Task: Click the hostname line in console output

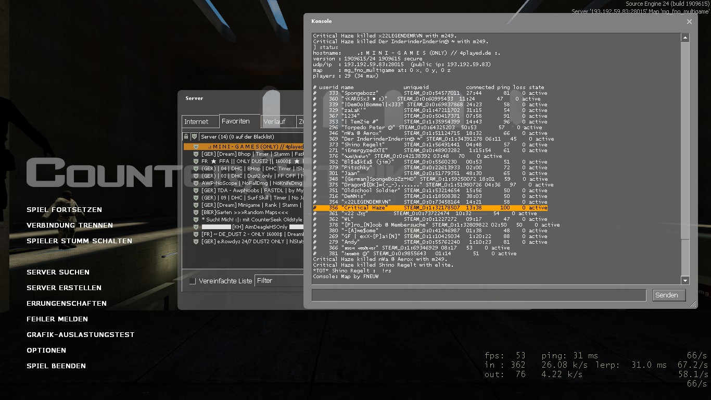Action: coord(407,53)
